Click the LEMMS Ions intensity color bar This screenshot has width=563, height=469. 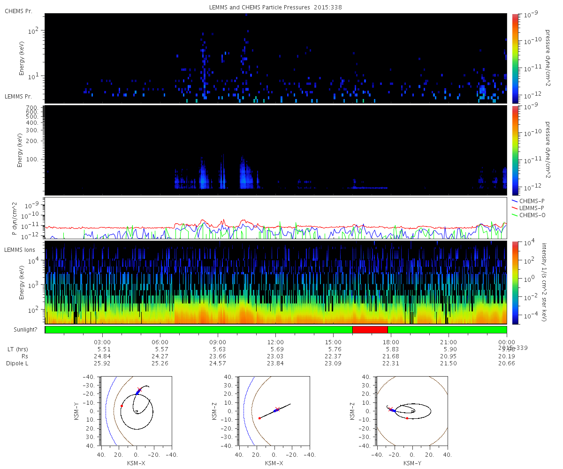(x=515, y=282)
